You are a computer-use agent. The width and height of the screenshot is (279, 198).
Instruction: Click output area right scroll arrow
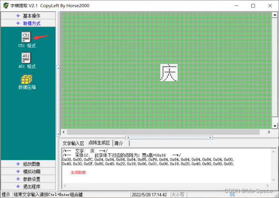(267, 186)
